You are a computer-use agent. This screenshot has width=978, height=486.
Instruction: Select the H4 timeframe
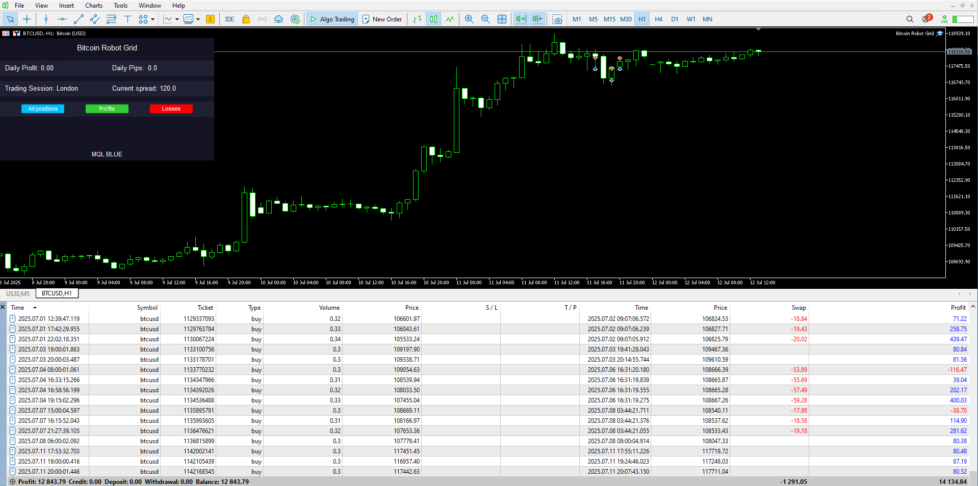tap(658, 19)
